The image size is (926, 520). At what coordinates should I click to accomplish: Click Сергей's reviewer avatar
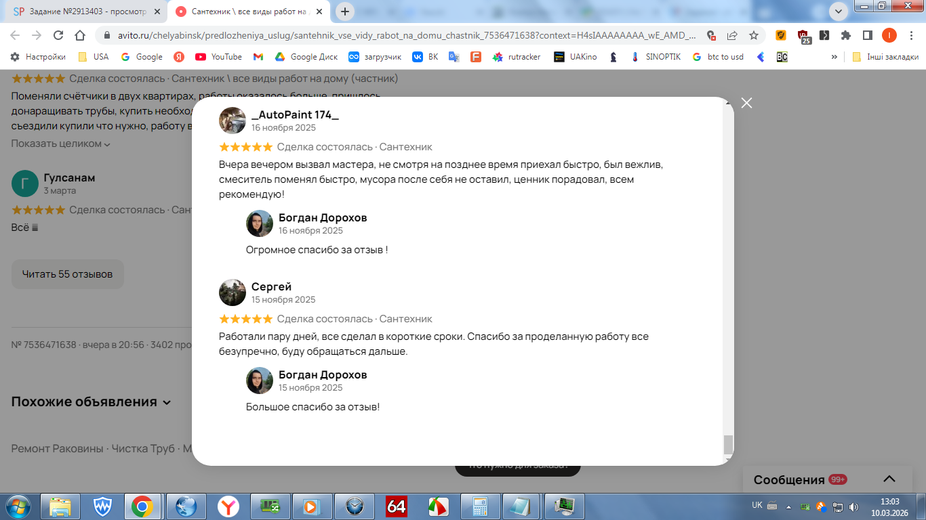click(x=233, y=292)
